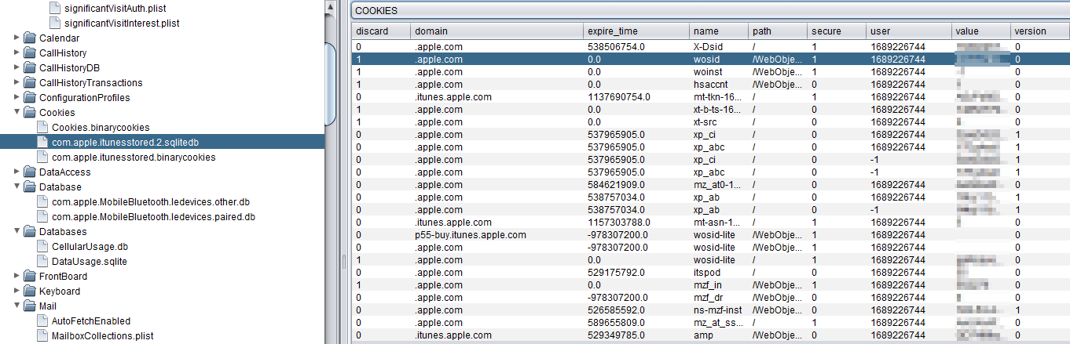Sort by the secure column header

(837, 31)
